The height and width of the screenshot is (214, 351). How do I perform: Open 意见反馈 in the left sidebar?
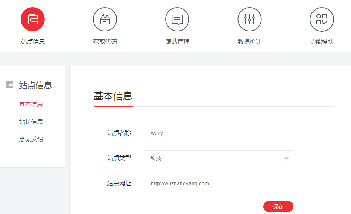coord(31,139)
